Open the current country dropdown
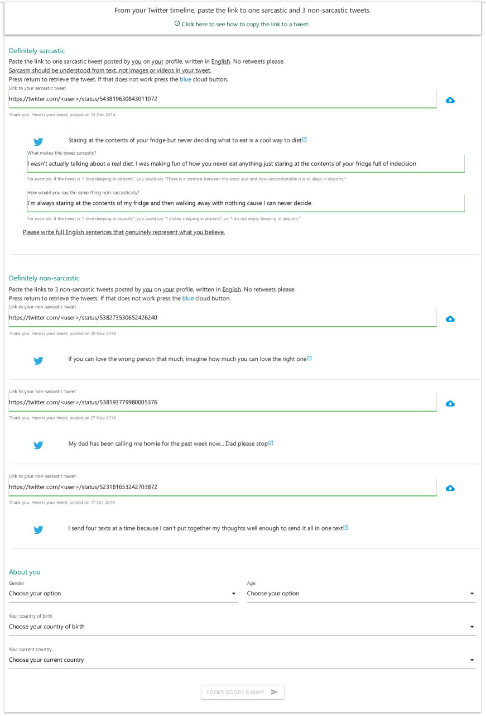This screenshot has height=716, width=486. [x=242, y=660]
